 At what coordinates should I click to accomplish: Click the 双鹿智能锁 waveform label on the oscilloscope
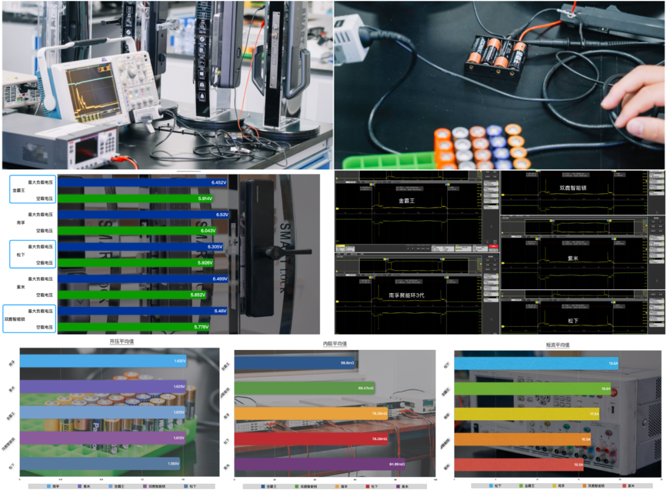(573, 188)
